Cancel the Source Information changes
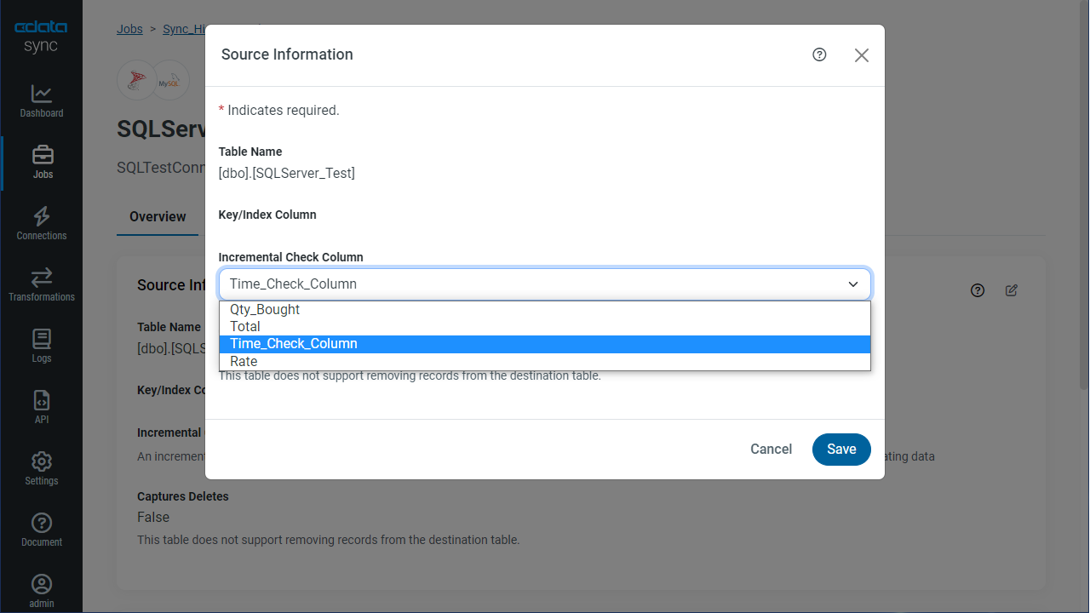The height and width of the screenshot is (613, 1090). pos(771,450)
